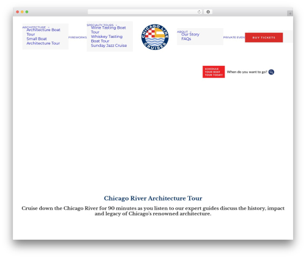Viewport: 306px width, 258px height.
Task: Select Architecture Boat Tour link
Action: click(x=43, y=32)
